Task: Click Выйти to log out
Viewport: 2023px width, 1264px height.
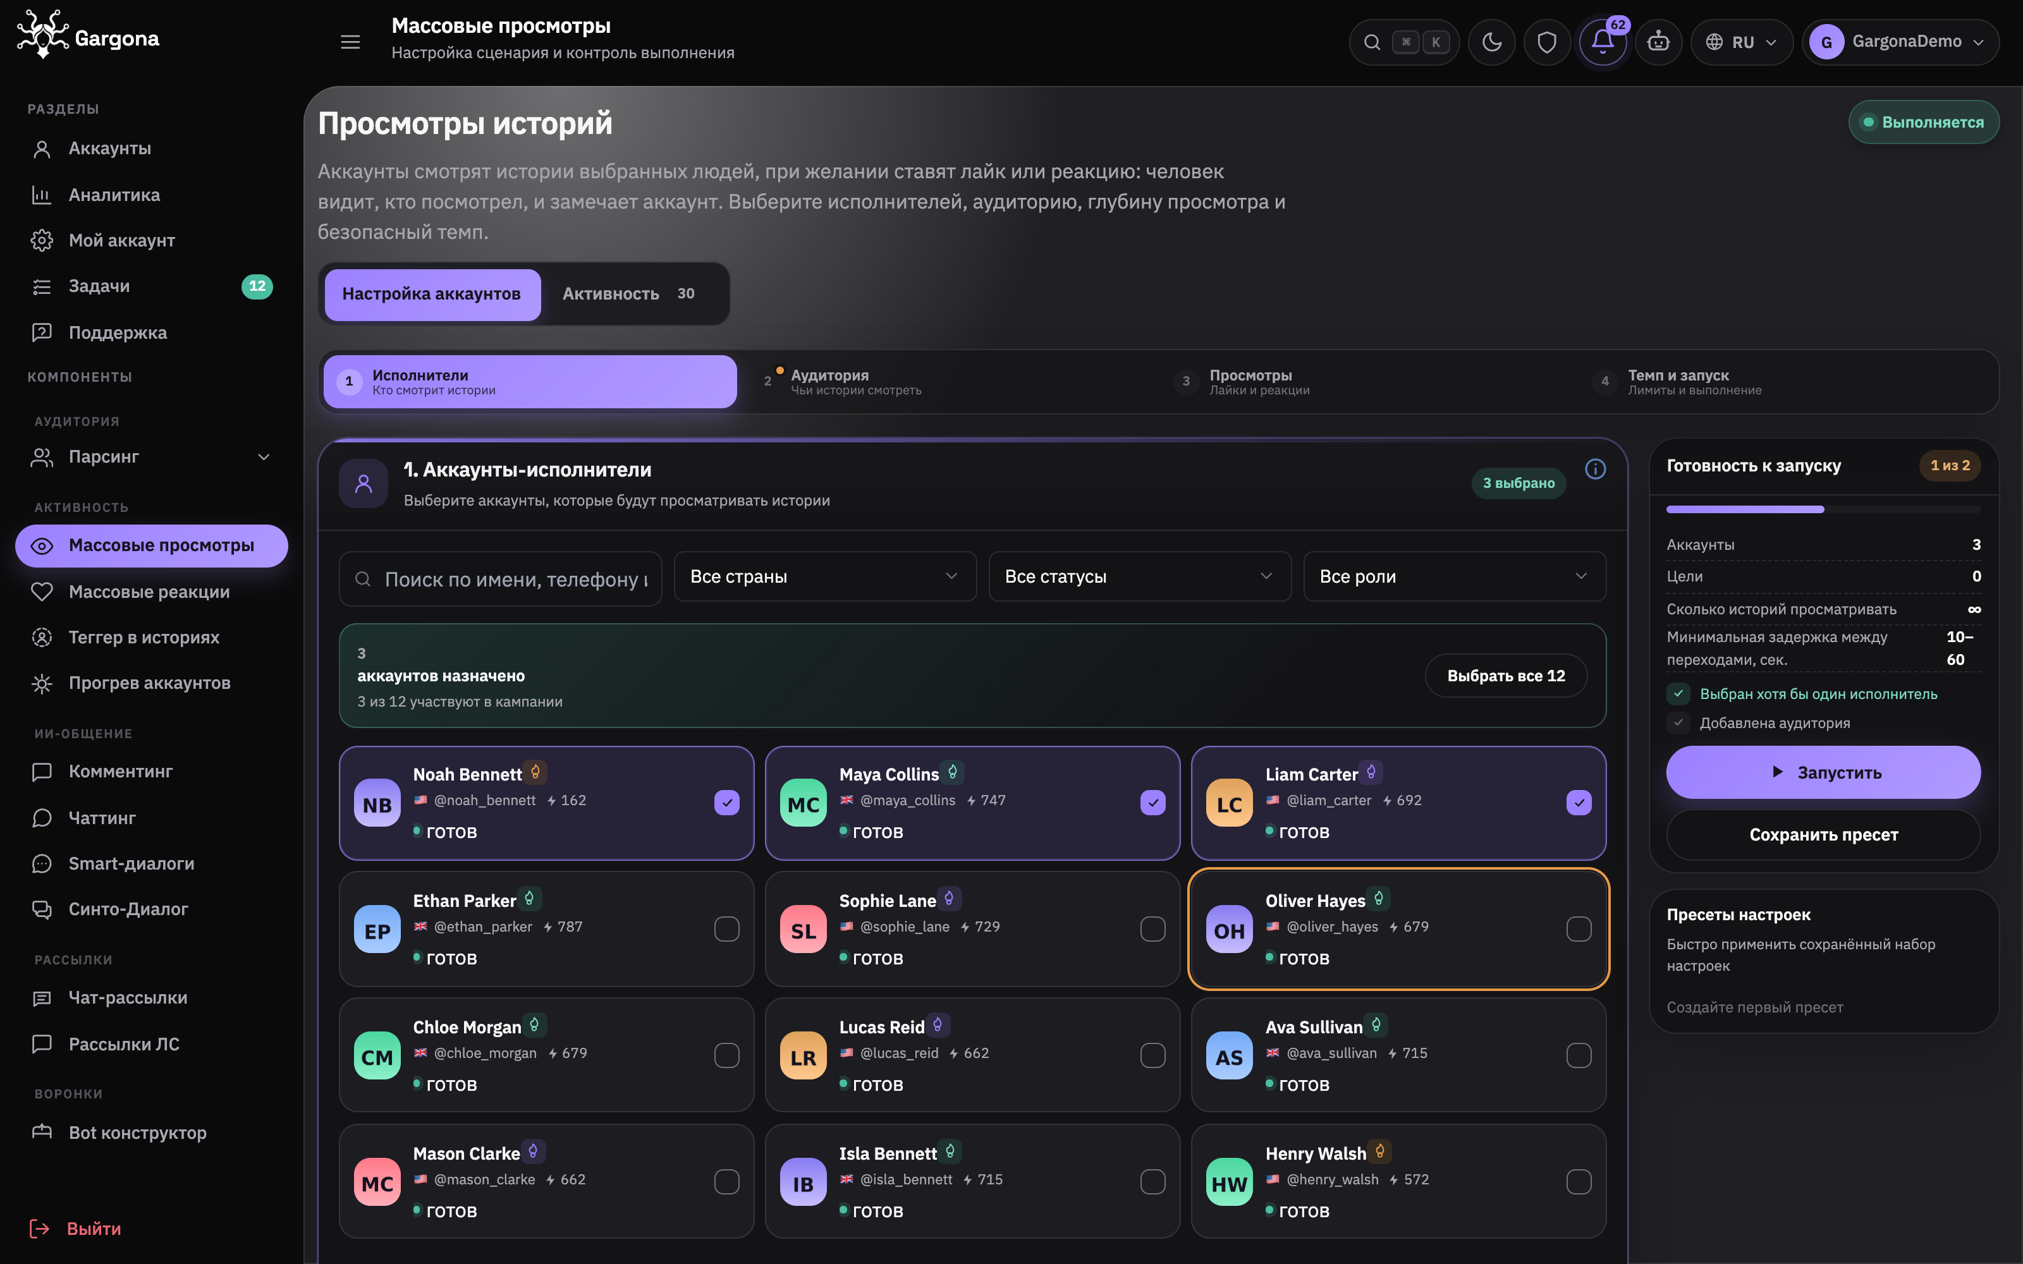Action: click(75, 1228)
